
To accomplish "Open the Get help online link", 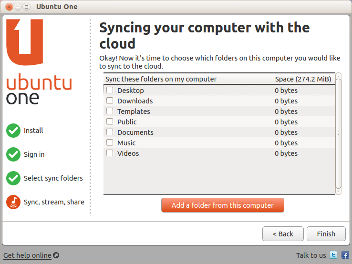I will 27,255.
